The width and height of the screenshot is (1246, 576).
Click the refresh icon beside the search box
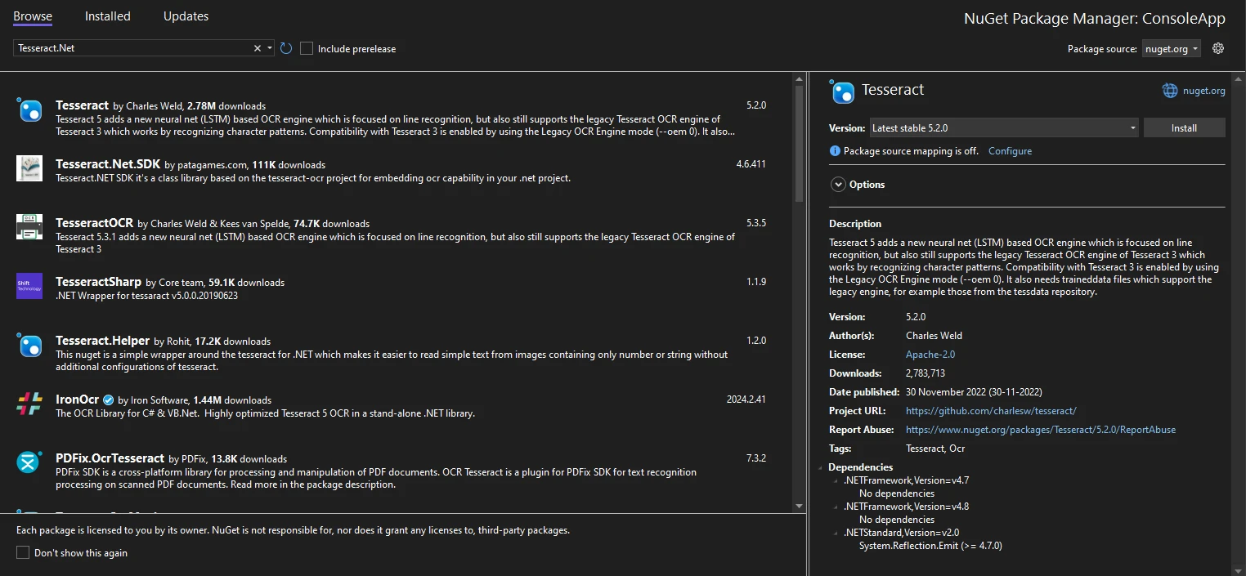[286, 48]
